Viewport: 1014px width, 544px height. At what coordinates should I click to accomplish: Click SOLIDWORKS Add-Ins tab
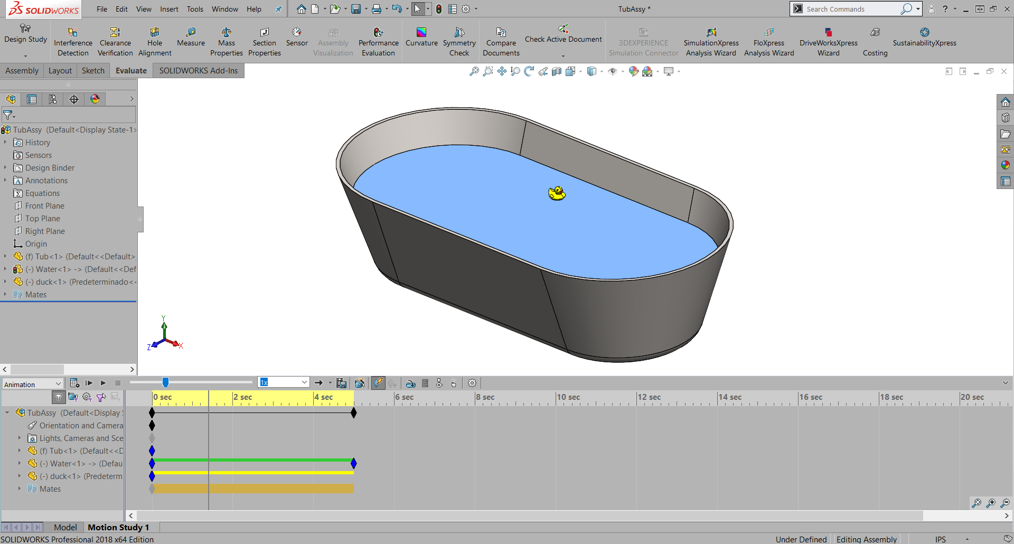tap(199, 71)
